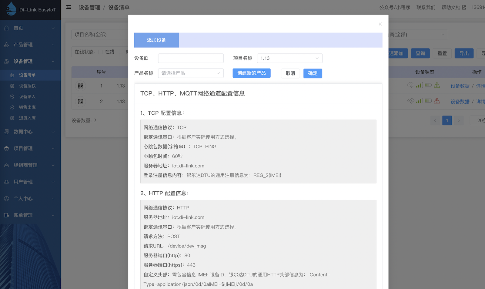Click the home icon beside 首页

pyautogui.click(x=6, y=28)
